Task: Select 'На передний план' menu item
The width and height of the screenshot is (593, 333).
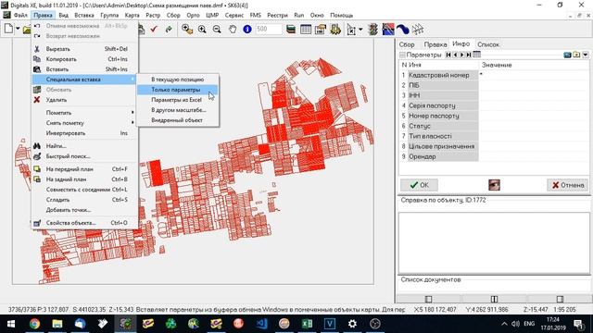Action: click(x=84, y=169)
